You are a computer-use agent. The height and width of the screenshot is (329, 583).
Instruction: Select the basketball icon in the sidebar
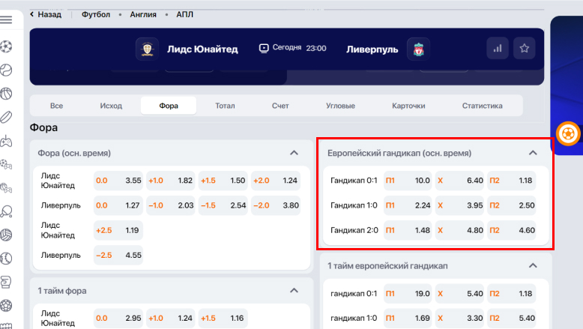point(7,94)
